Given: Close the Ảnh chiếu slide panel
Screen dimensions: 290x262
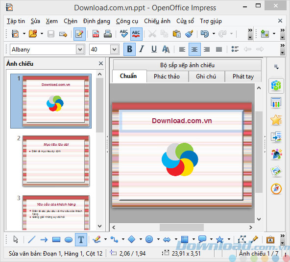Looking at the screenshot, I should tap(101, 63).
